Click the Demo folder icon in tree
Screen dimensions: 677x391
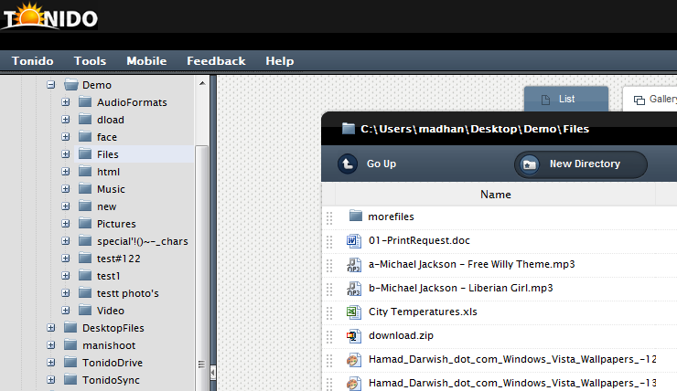click(70, 84)
